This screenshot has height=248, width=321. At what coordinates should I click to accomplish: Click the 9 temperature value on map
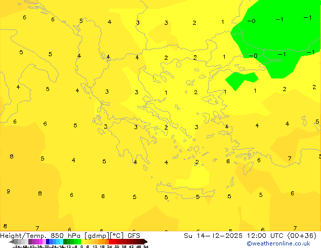8,191
